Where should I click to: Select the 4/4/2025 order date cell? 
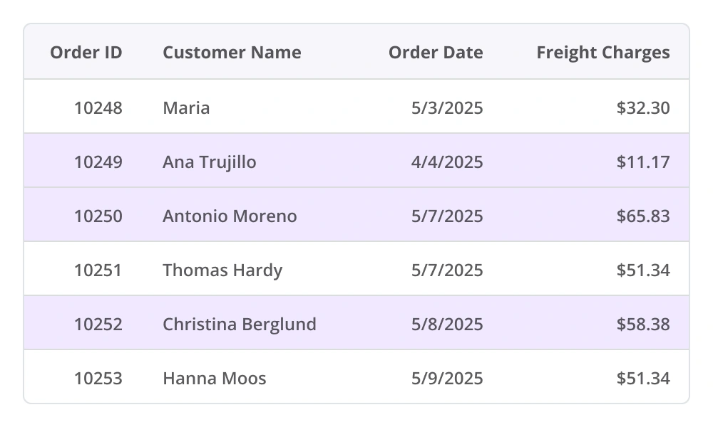point(447,162)
